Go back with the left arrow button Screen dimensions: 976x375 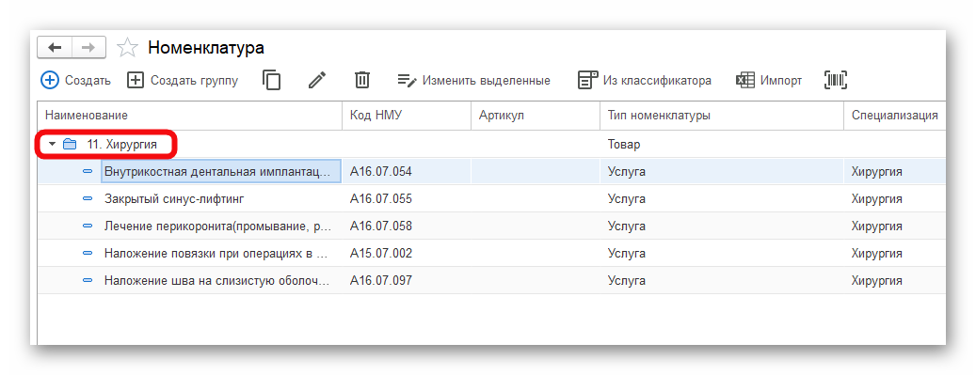55,47
